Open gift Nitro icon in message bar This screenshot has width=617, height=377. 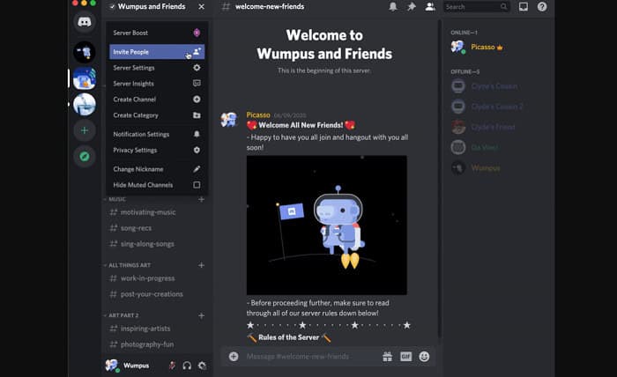pos(387,357)
